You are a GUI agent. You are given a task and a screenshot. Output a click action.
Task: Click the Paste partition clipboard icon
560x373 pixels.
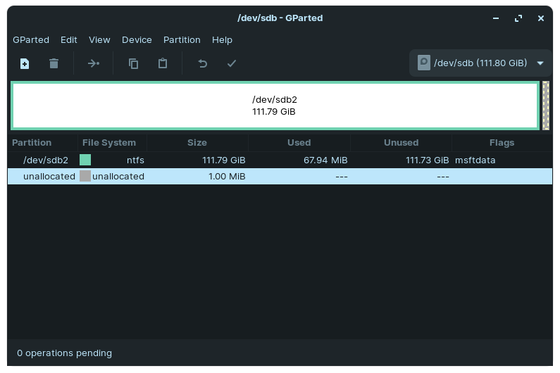tap(163, 63)
